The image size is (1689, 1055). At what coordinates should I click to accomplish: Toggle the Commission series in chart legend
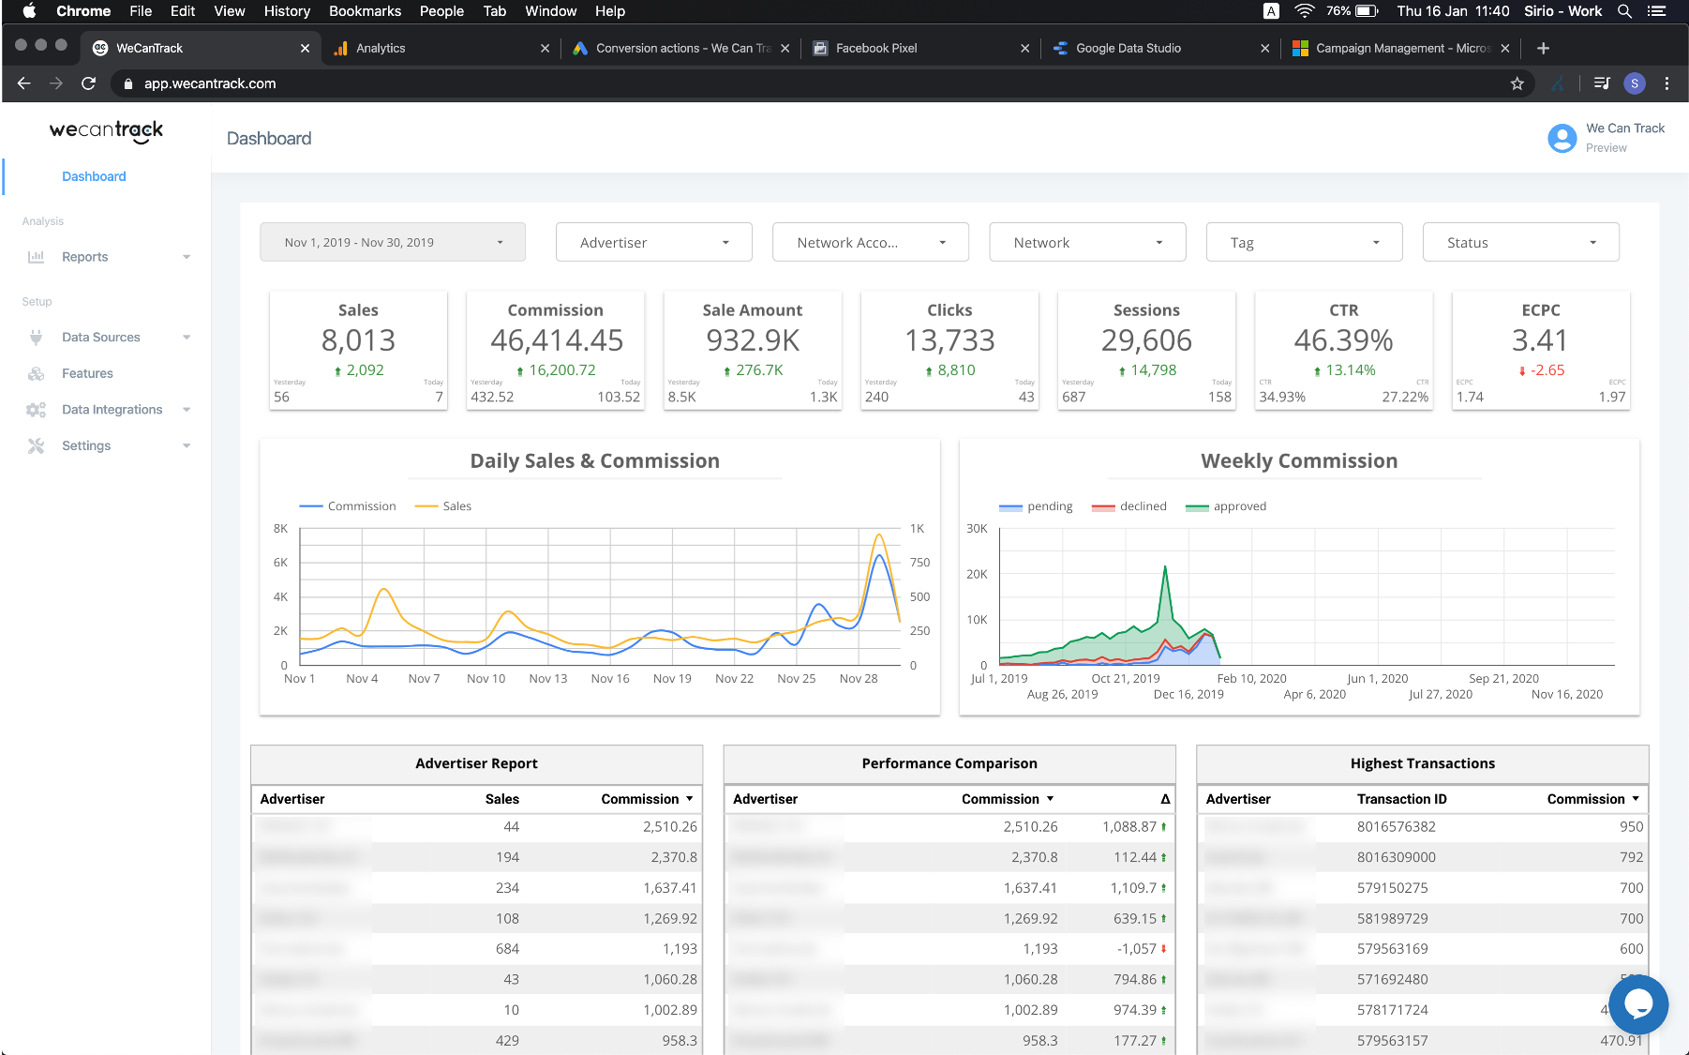pos(361,506)
